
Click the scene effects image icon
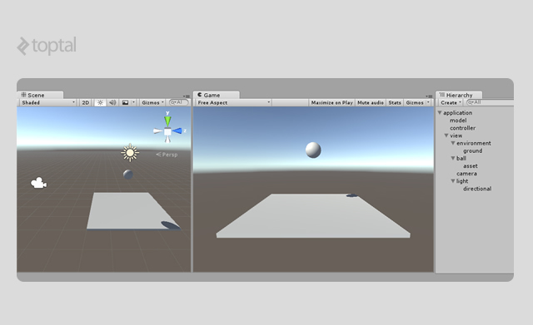point(125,102)
